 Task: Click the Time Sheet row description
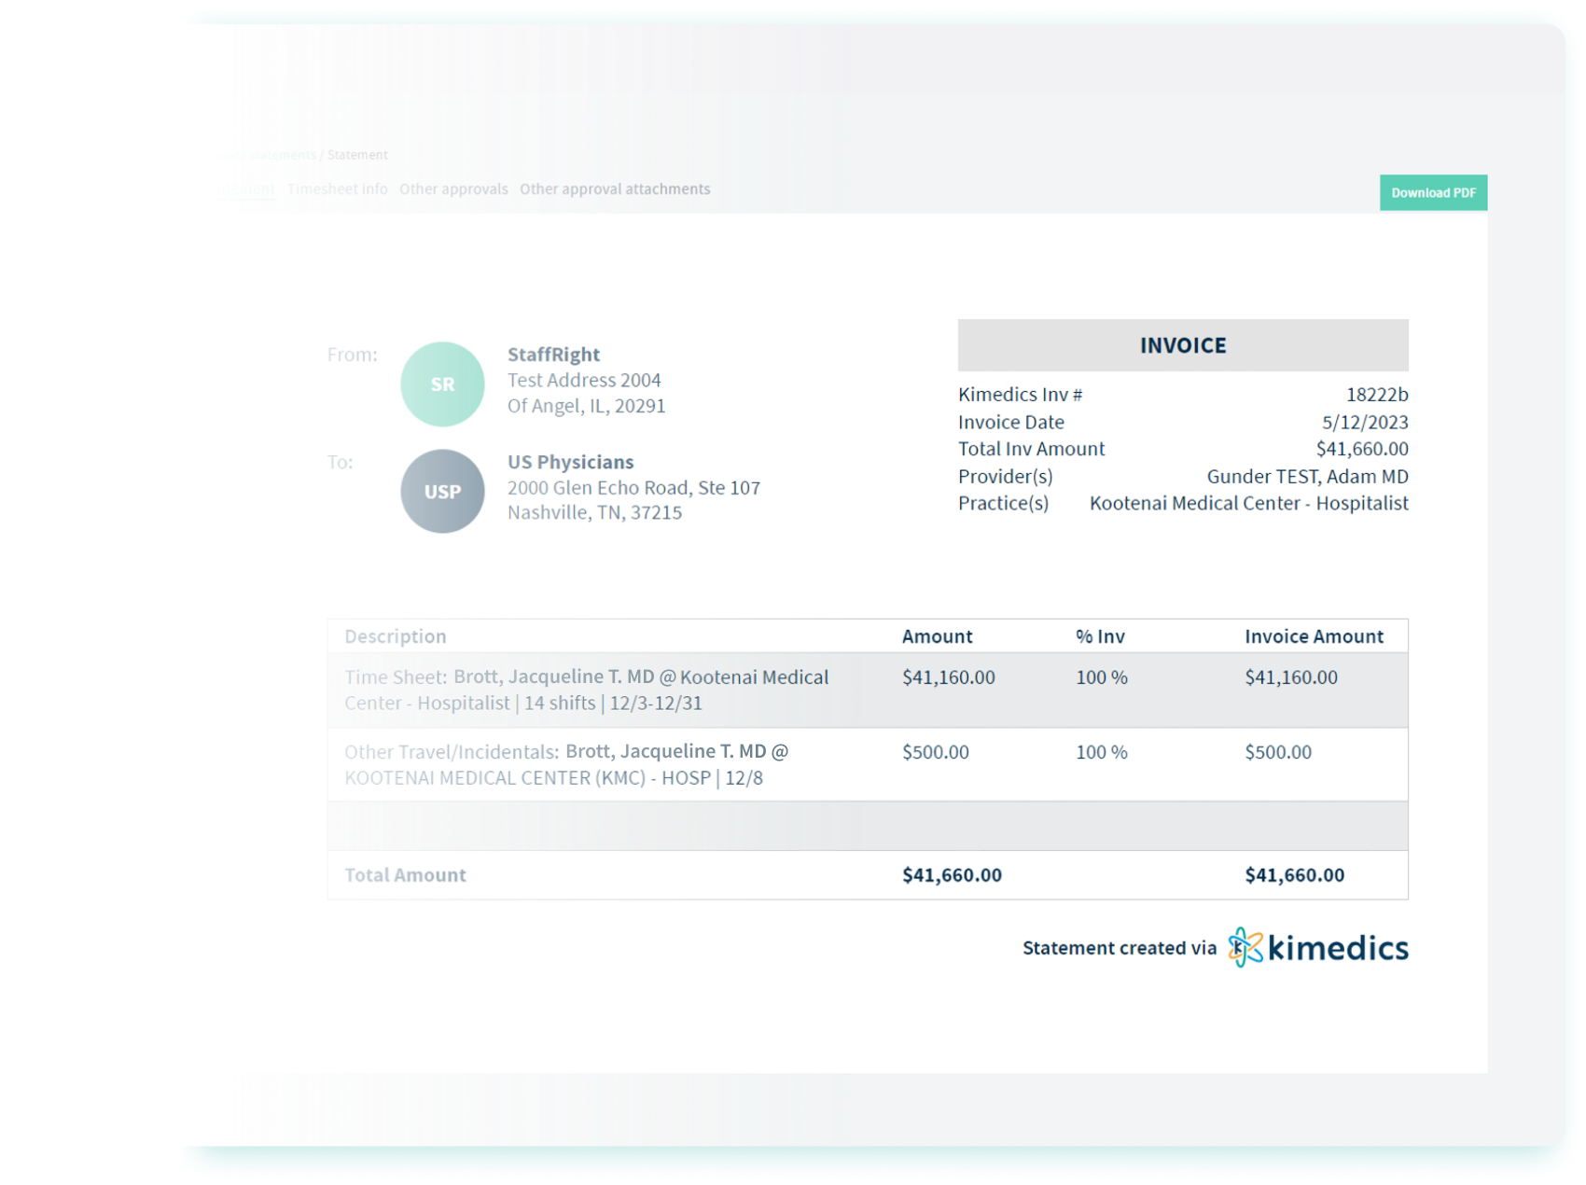click(586, 690)
